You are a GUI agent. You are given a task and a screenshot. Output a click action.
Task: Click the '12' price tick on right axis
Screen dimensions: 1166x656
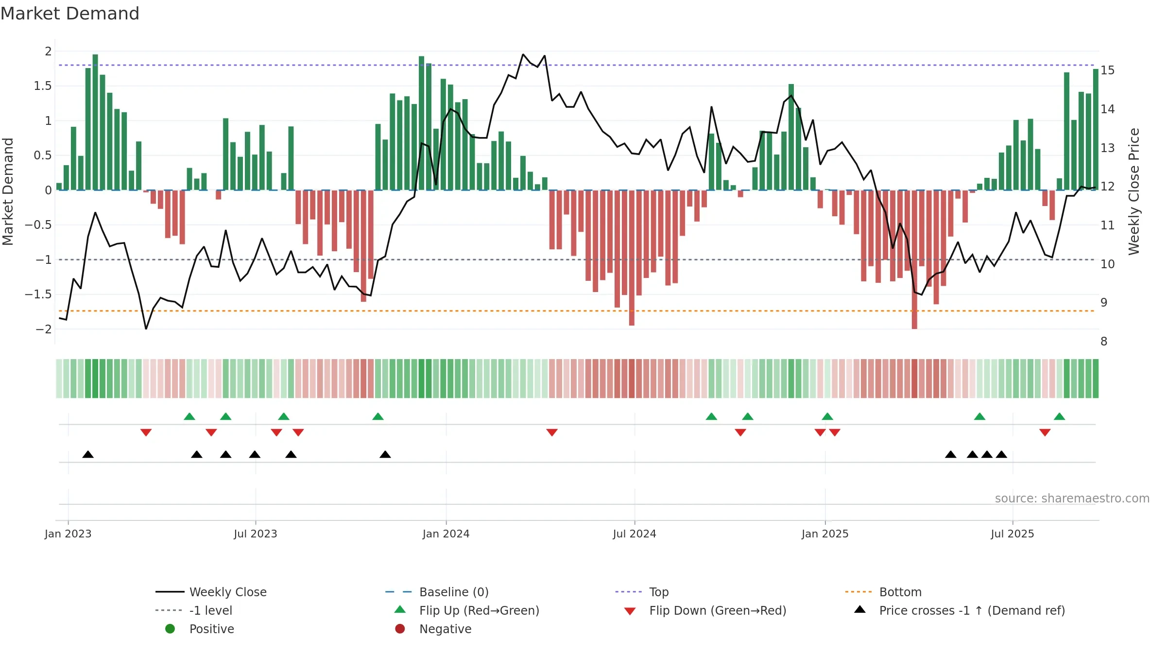(x=1108, y=187)
